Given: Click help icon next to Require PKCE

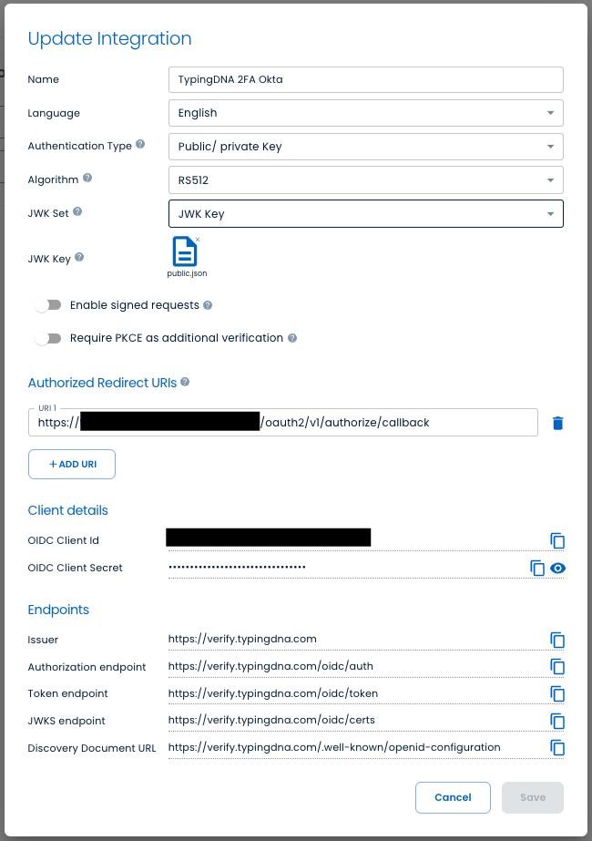Looking at the screenshot, I should tap(292, 338).
